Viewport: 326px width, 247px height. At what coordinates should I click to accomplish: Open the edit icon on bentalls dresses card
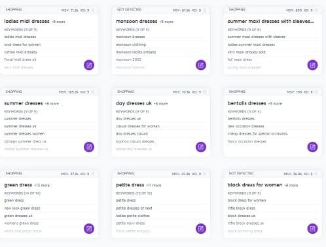pyautogui.click(x=312, y=147)
